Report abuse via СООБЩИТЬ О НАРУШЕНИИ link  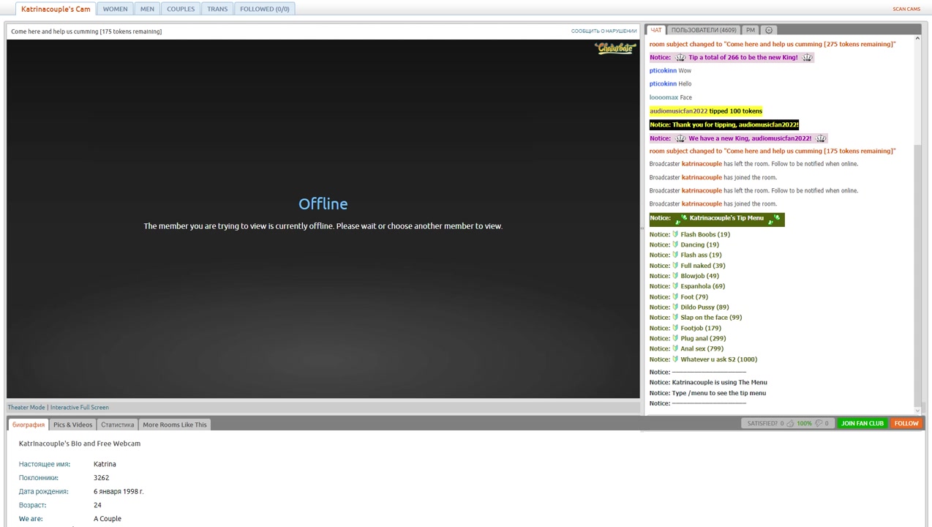(604, 31)
